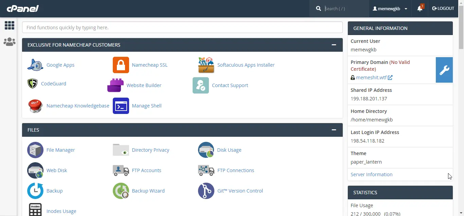Screen dimensions: 464x216
Task: Click the home grid icon in sidebar
Action: tap(10, 25)
